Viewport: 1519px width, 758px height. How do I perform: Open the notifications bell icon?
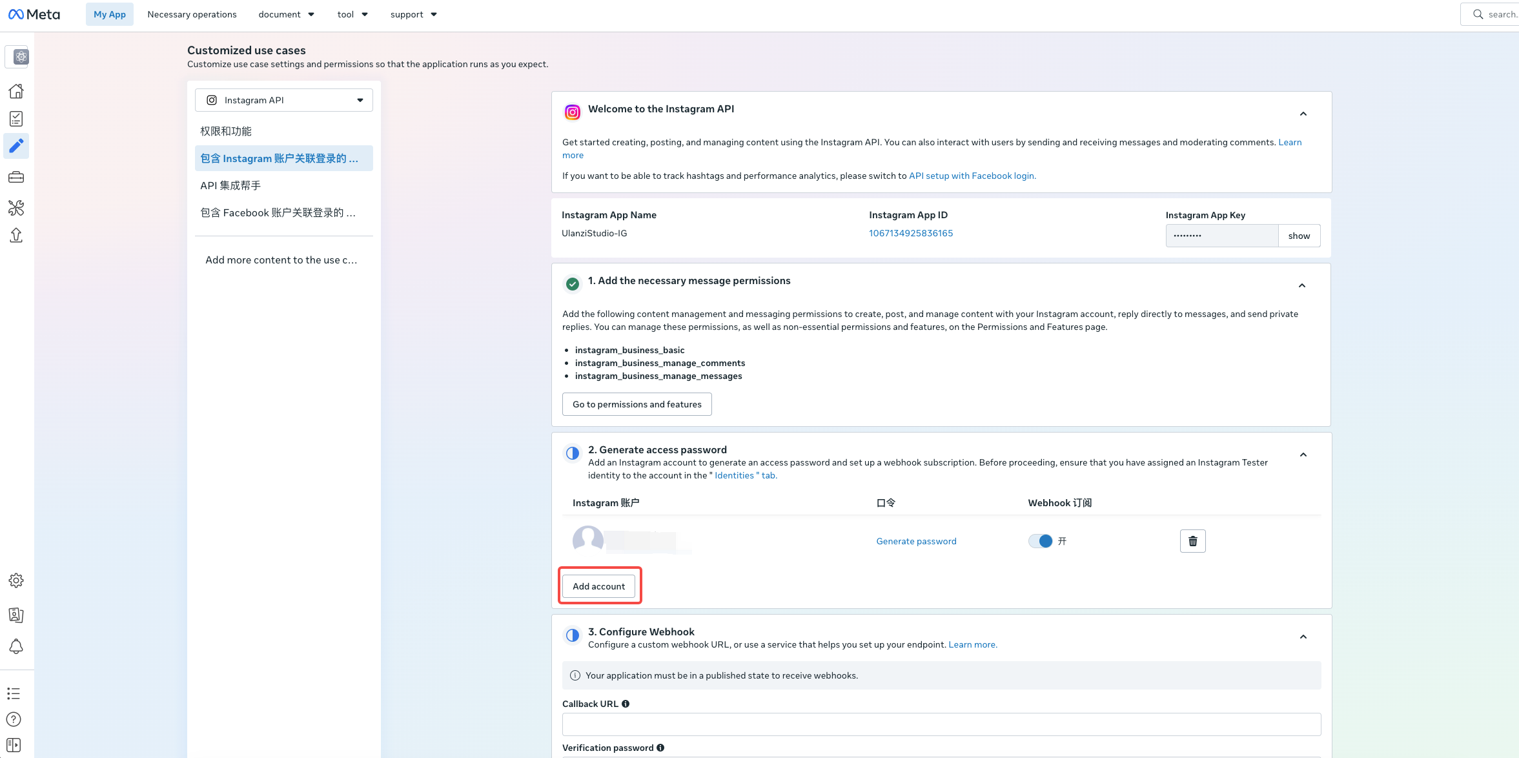point(16,646)
